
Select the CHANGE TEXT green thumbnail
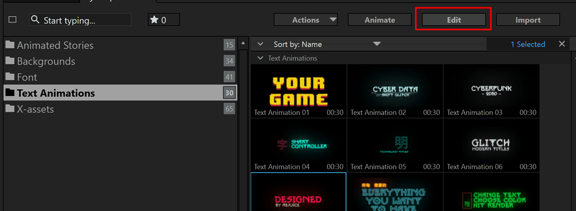492,192
